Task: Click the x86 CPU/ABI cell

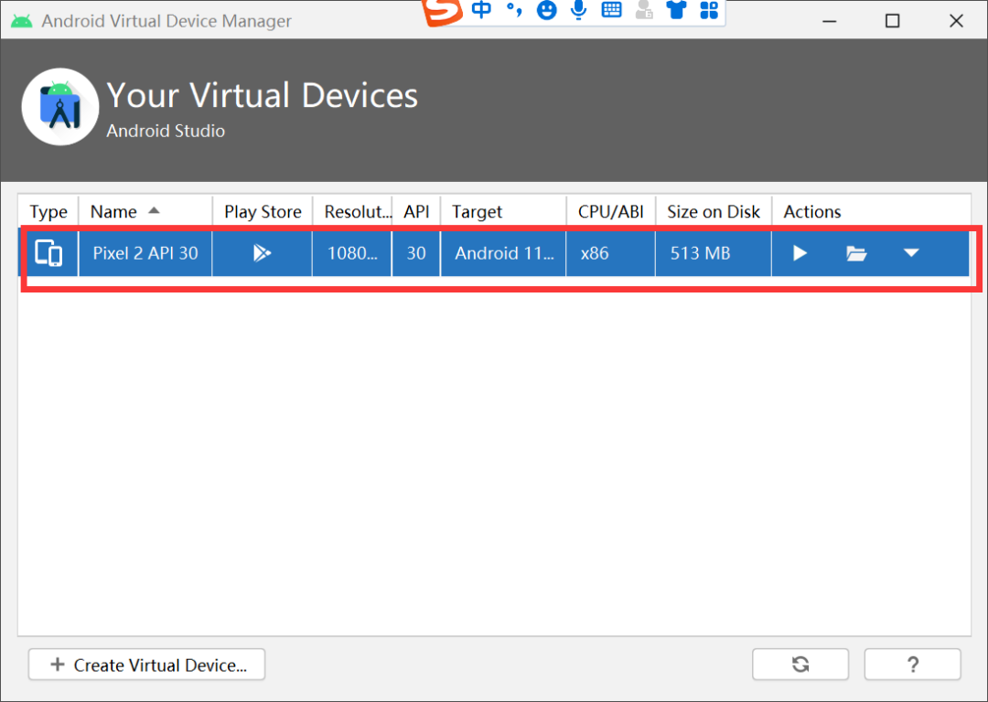Action: [x=610, y=253]
